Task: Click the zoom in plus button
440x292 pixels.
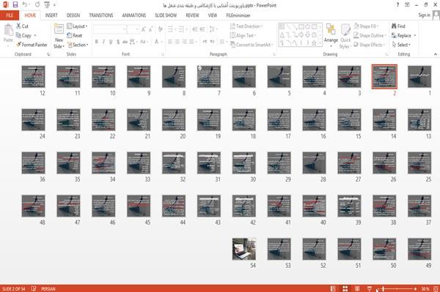Action: pyautogui.click(x=415, y=288)
